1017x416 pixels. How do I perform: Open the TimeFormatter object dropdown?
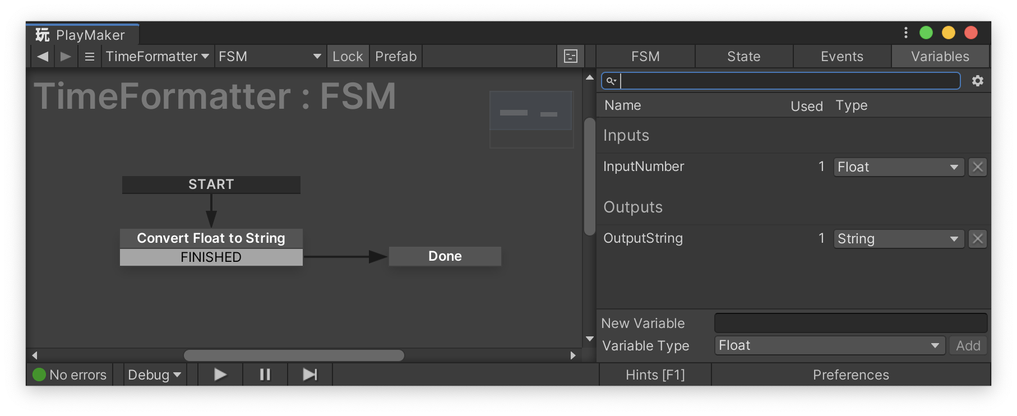point(158,57)
